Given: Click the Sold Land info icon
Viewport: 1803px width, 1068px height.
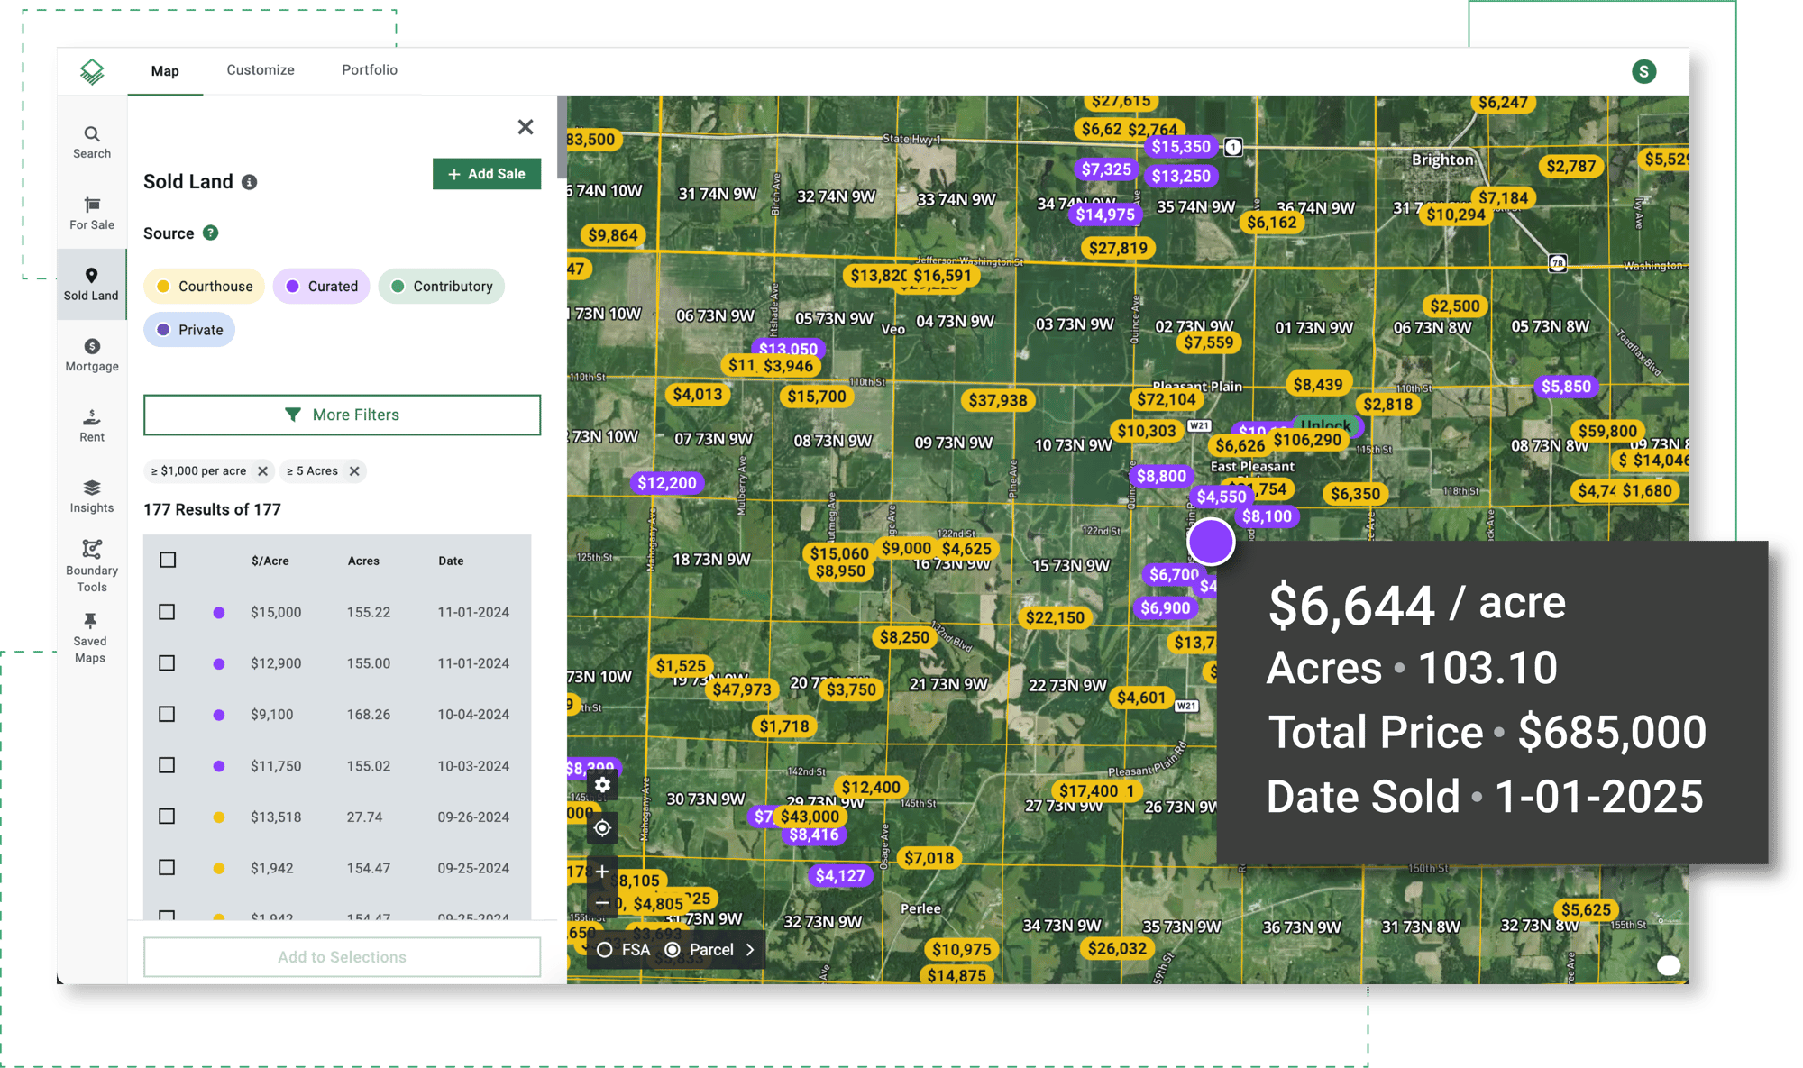Looking at the screenshot, I should [x=250, y=182].
